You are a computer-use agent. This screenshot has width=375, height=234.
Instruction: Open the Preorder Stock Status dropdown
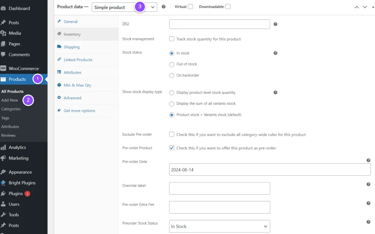220,226
